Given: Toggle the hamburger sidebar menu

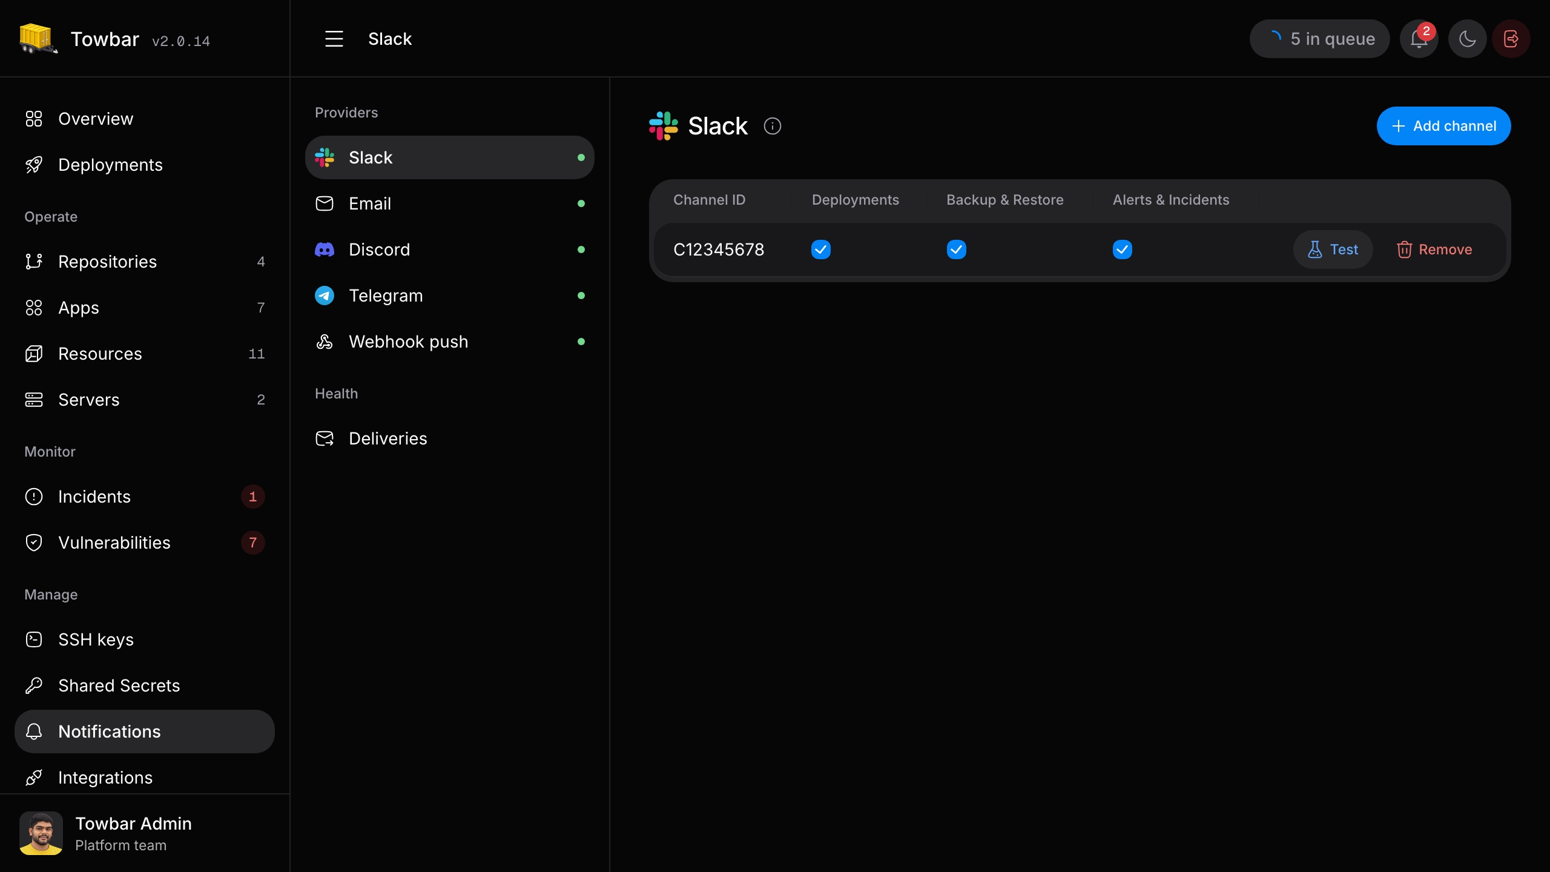Looking at the screenshot, I should (334, 39).
